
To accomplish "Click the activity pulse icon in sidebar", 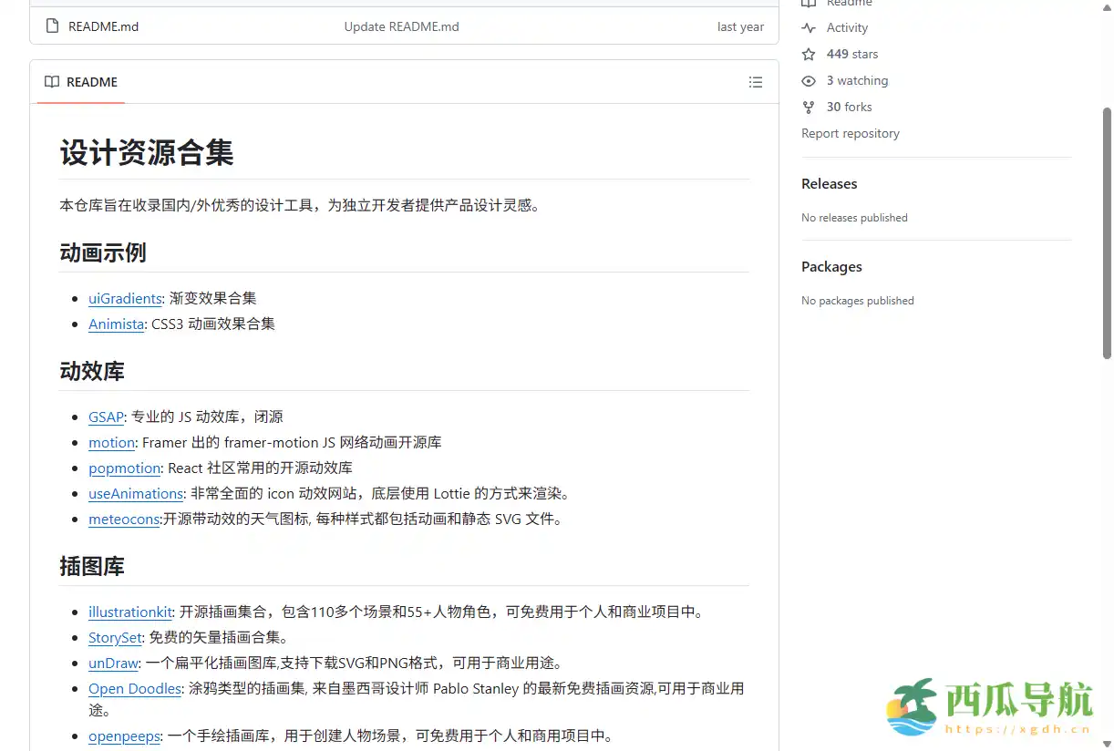I will (808, 27).
